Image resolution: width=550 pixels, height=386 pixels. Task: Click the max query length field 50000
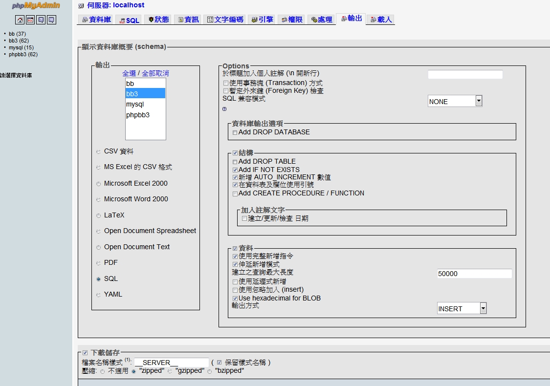[474, 274]
